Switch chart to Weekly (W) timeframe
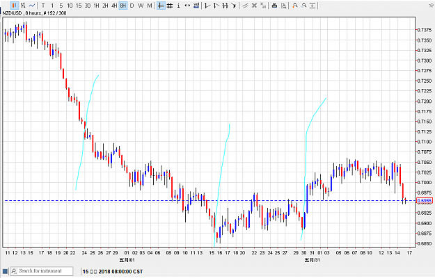The height and width of the screenshot is (278, 435). tap(141, 6)
